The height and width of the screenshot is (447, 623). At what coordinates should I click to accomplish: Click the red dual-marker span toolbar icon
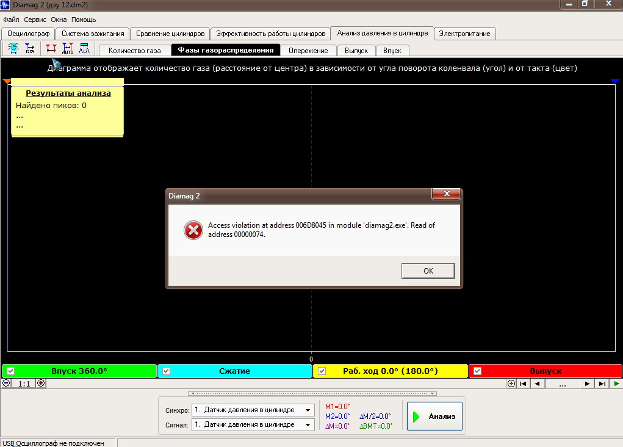point(51,48)
